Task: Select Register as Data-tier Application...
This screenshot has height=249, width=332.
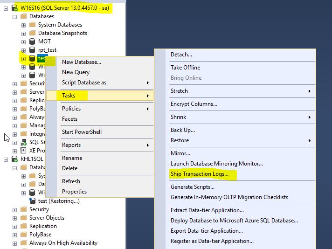Action: [x=235, y=241]
